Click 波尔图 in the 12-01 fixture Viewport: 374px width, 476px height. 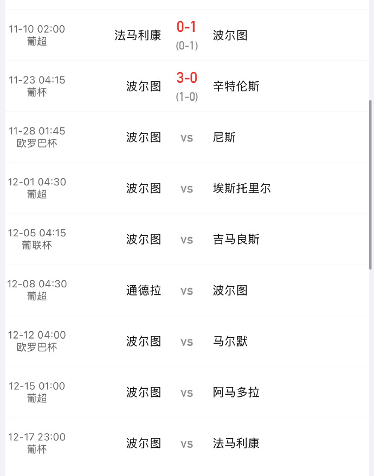[x=143, y=188]
